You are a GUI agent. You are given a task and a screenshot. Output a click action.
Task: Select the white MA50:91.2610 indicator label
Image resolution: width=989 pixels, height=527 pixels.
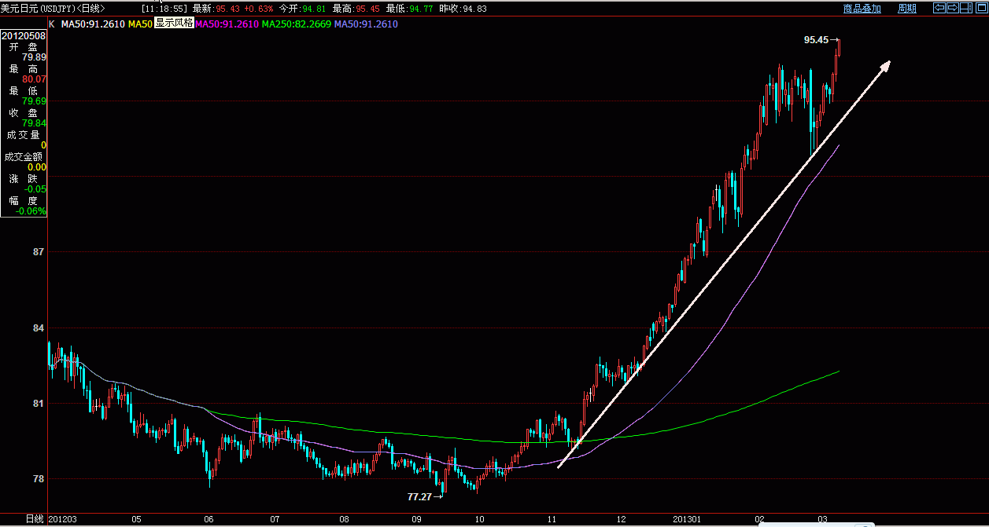click(93, 24)
